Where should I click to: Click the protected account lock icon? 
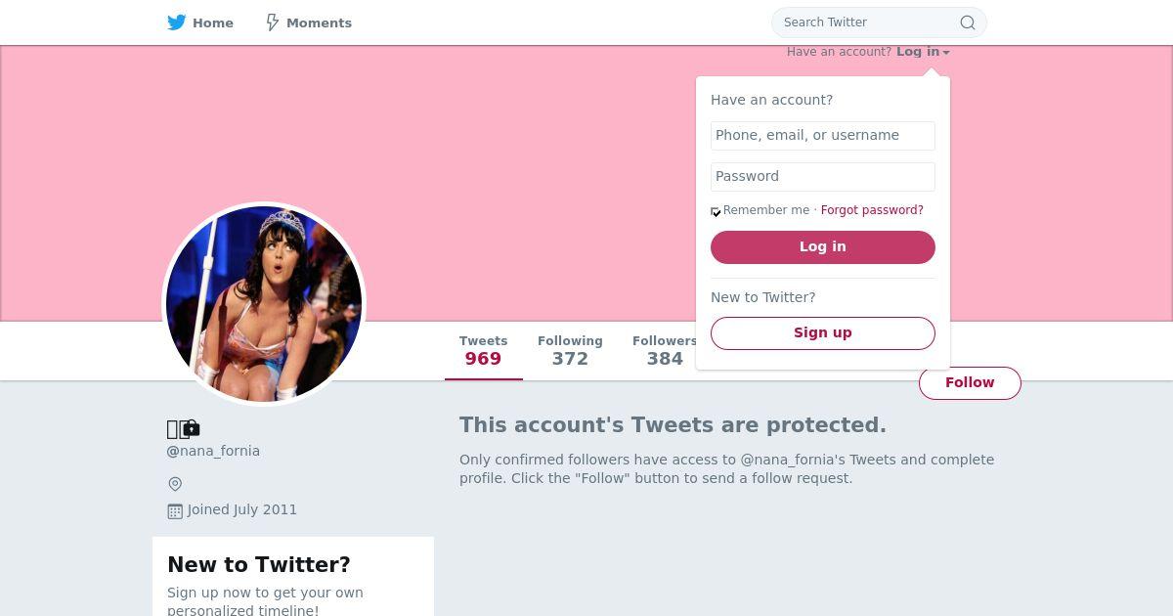pyautogui.click(x=191, y=428)
